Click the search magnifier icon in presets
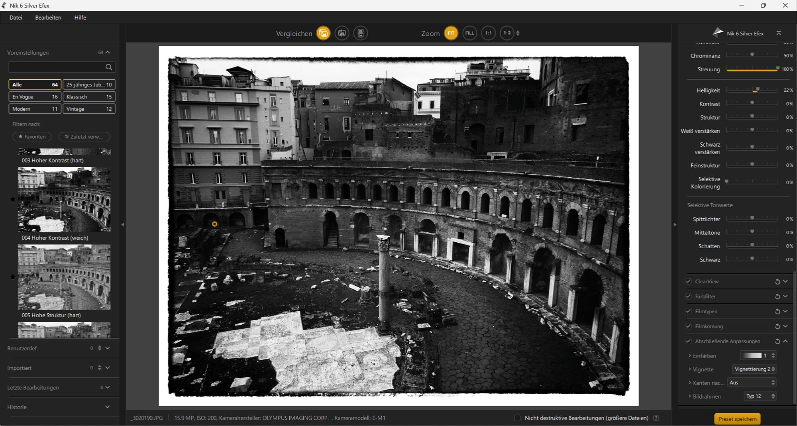 click(109, 67)
